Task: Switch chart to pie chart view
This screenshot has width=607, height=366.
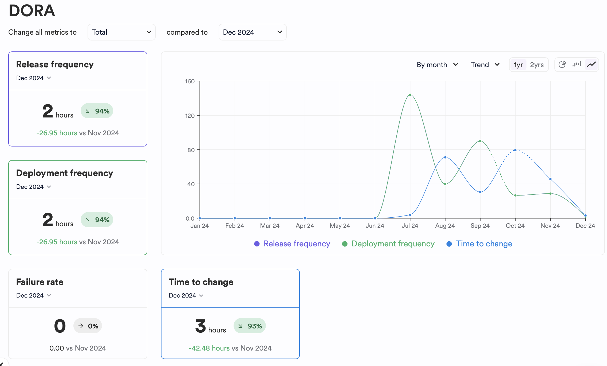Action: [562, 64]
